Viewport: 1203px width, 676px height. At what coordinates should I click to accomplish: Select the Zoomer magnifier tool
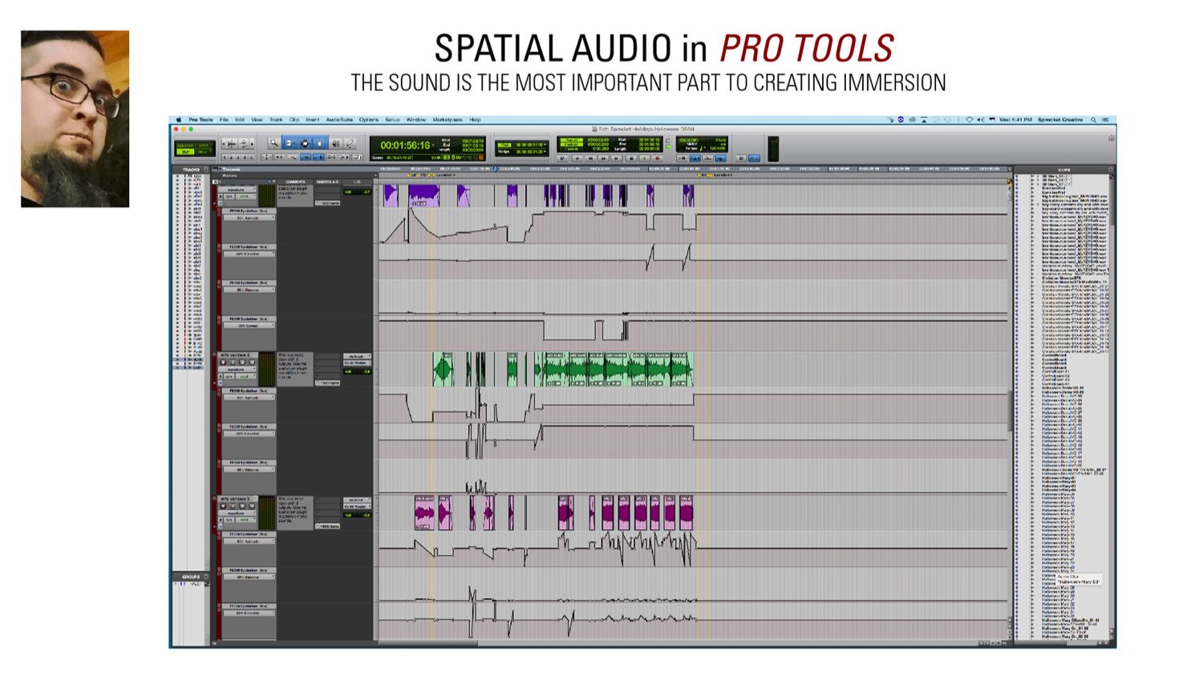pyautogui.click(x=275, y=143)
